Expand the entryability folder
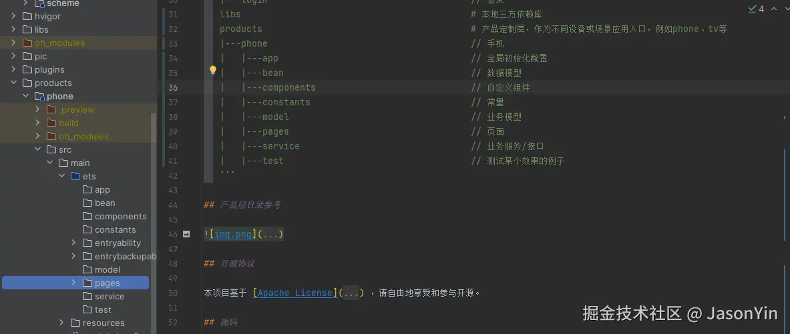Image resolution: width=790 pixels, height=334 pixels. [x=73, y=243]
